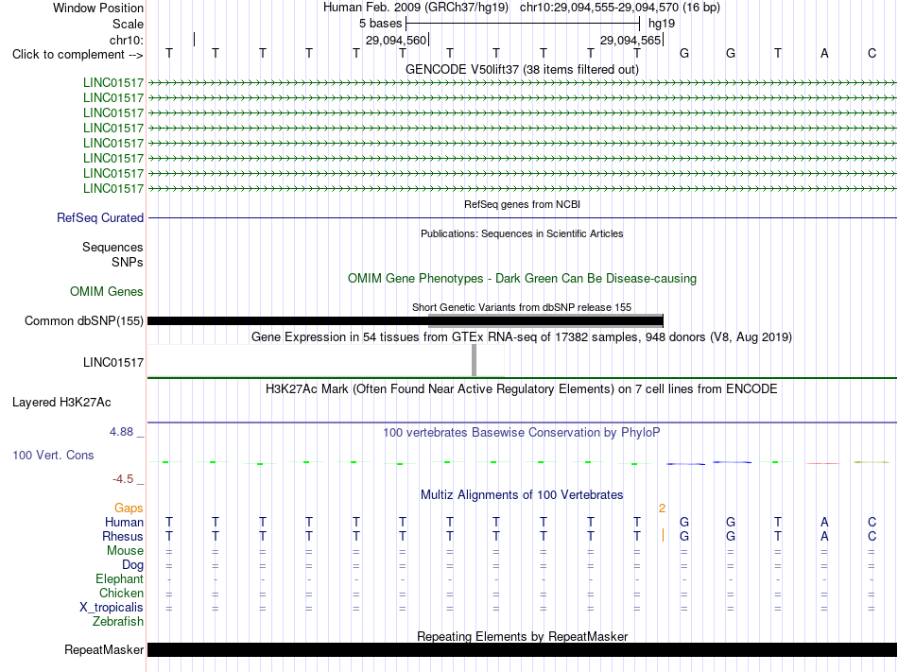
Task: Click the hg19 label beside the scale bar
Action: pos(662,24)
